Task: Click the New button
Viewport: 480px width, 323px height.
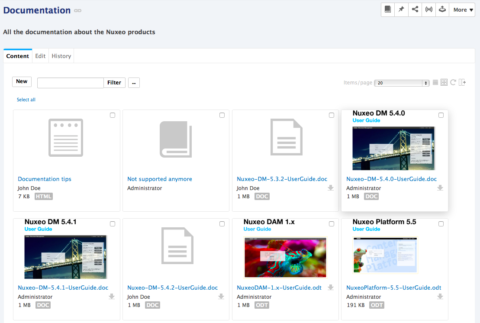Action: [x=22, y=81]
